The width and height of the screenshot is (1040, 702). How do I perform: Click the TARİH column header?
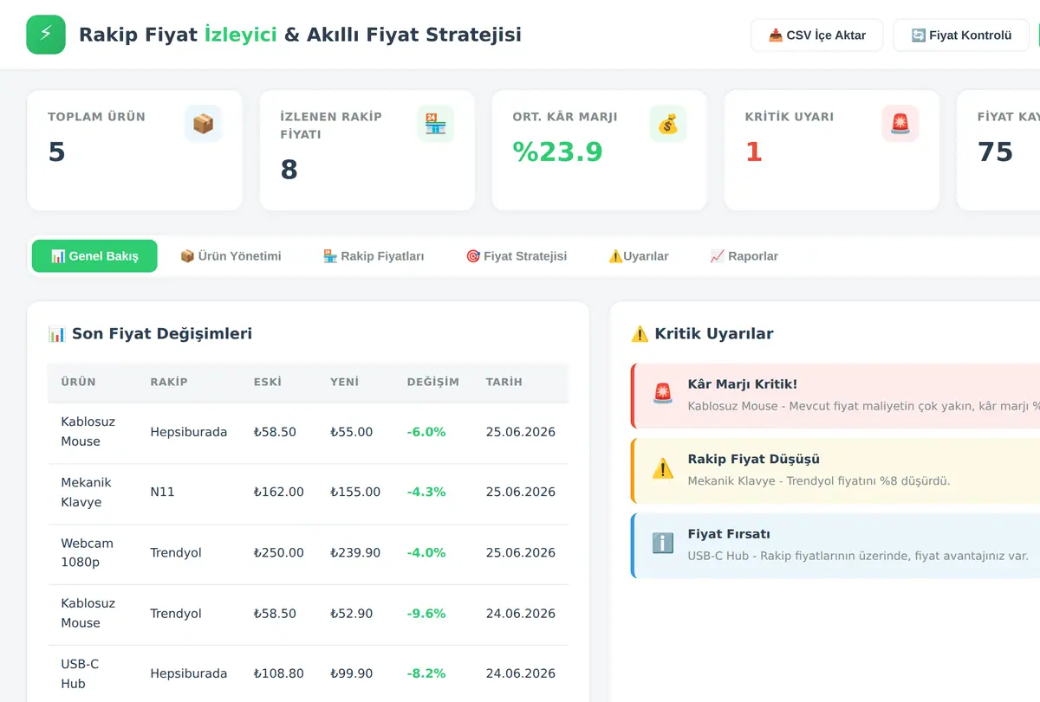(x=504, y=382)
